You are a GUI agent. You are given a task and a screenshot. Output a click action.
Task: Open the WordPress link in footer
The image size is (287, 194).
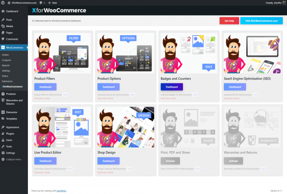(x=61, y=191)
